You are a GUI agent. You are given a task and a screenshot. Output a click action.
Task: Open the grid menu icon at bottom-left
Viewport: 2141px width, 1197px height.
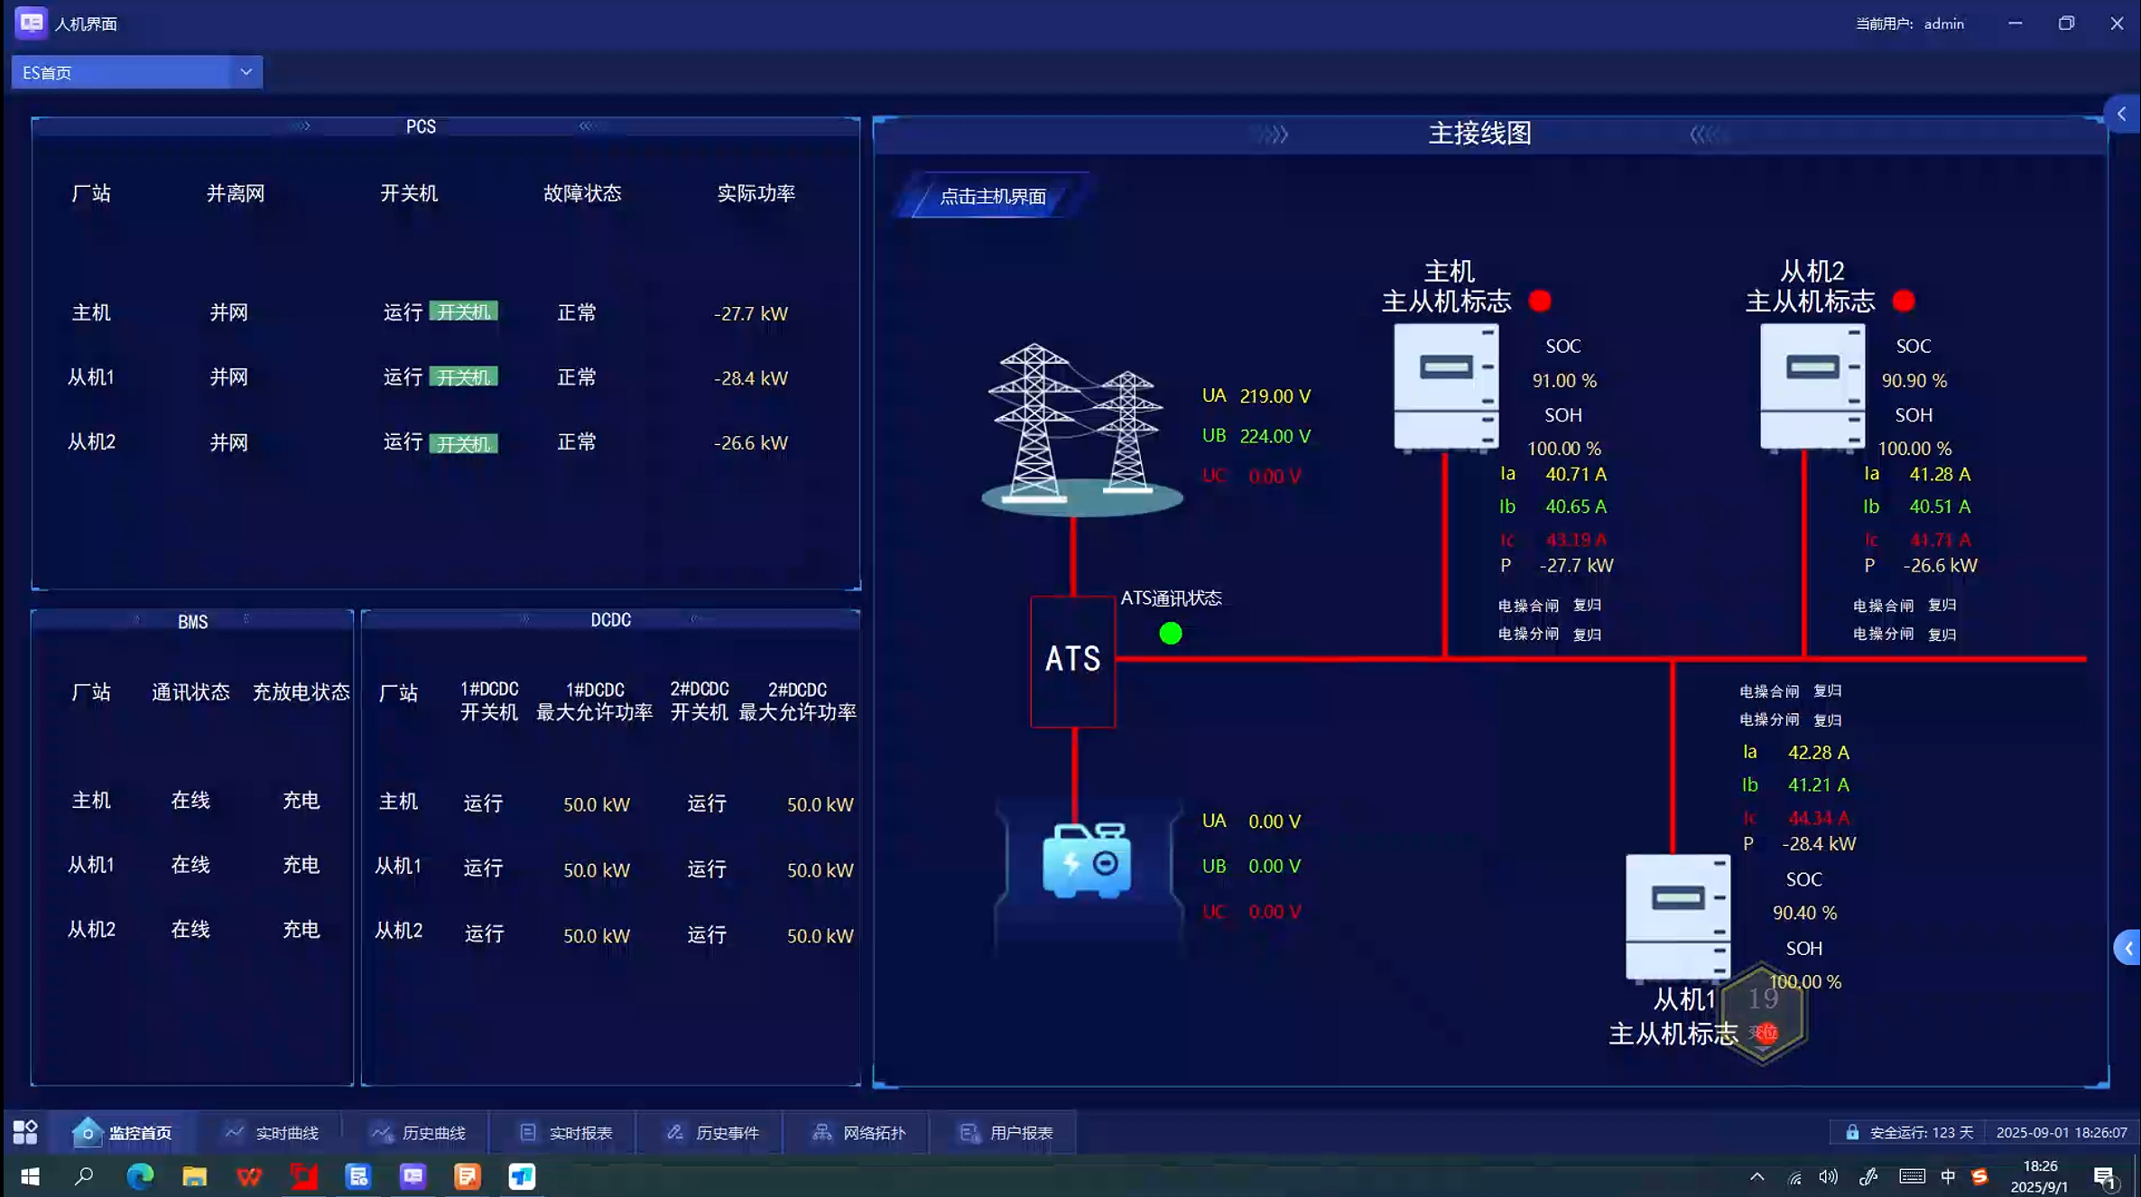point(25,1132)
